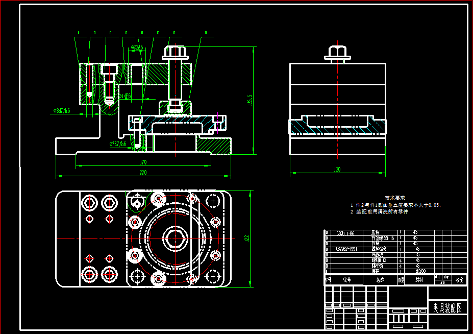Image resolution: width=473 pixels, height=334 pixels.
Task: Click the 技术要求 heading
Action: (x=395, y=198)
